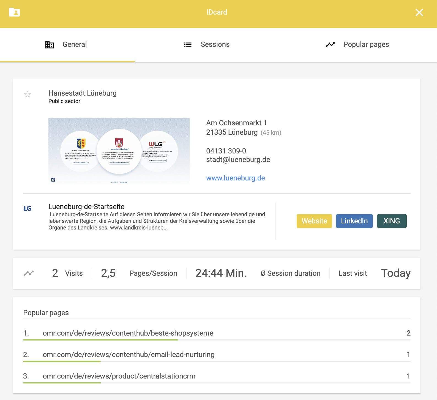Click the 2,5 Pages/Session statistic
The width and height of the screenshot is (437, 400).
pos(139,273)
